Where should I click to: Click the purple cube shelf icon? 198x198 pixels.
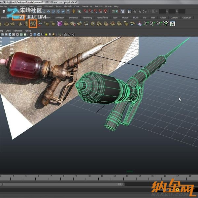(x=59, y=23)
